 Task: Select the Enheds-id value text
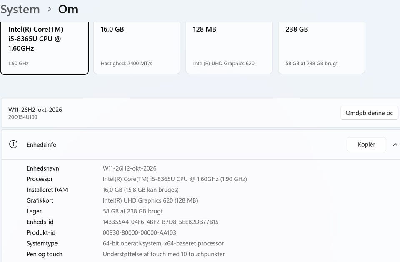click(160, 222)
